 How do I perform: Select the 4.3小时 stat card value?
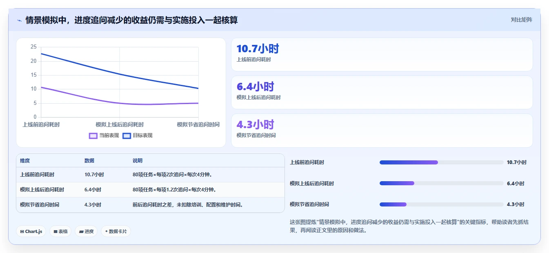[x=255, y=124]
